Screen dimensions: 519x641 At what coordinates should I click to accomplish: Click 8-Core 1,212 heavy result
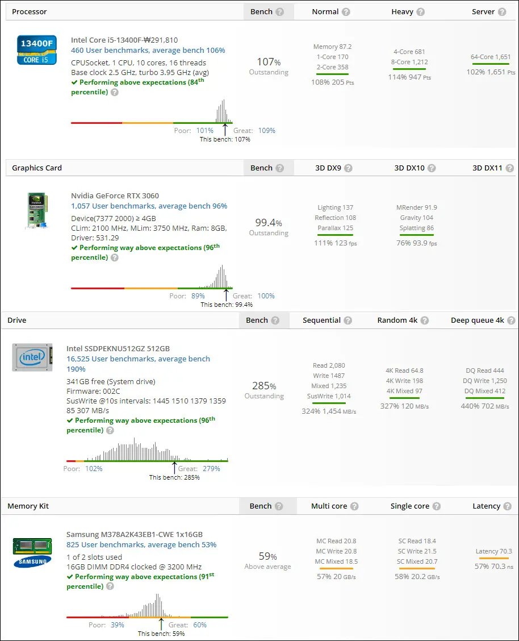[x=409, y=62]
